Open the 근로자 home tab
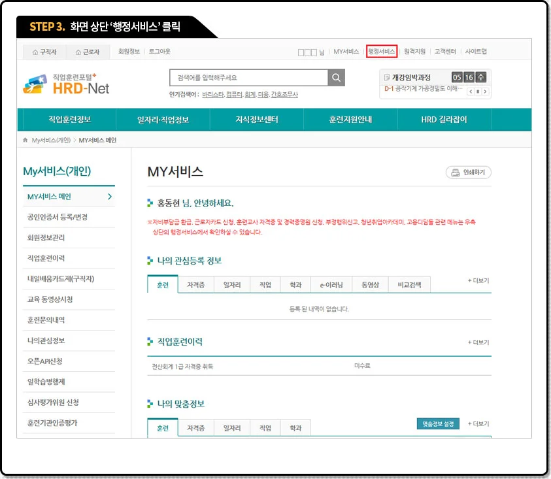This screenshot has height=479, width=551. tap(88, 52)
